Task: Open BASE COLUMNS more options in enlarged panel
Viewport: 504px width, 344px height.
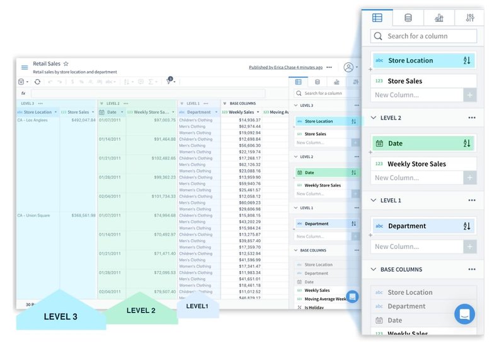Action: [471, 269]
